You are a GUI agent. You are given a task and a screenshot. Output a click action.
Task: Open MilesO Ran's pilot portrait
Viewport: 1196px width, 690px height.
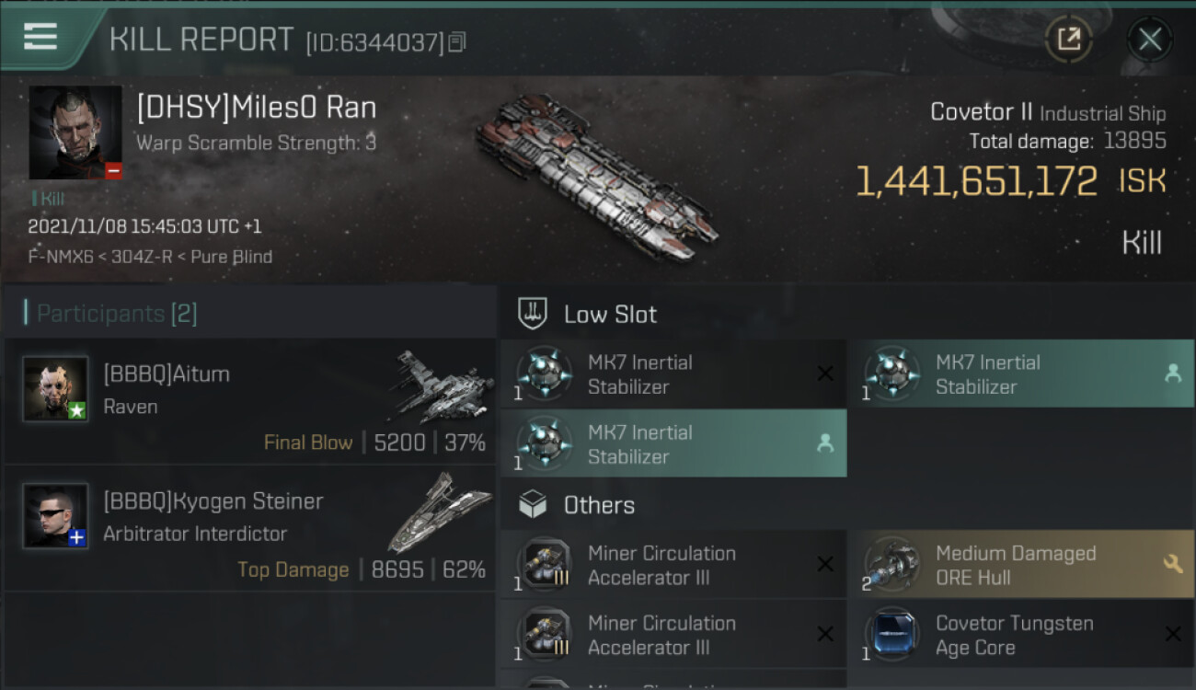point(75,132)
